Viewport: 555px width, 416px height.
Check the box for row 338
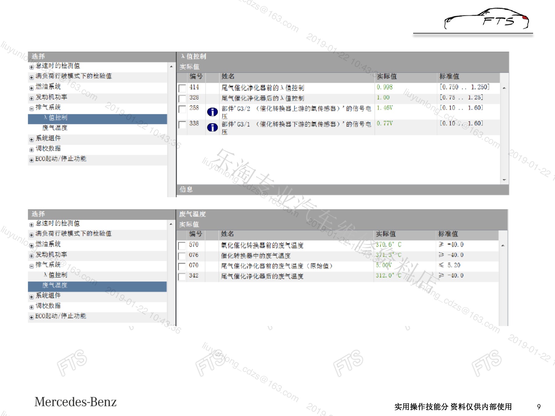point(182,124)
